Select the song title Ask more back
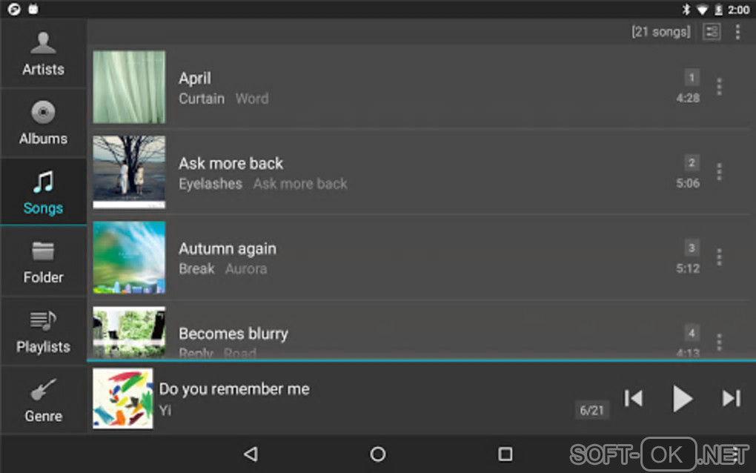Viewport: 756px width, 473px height. pos(231,163)
